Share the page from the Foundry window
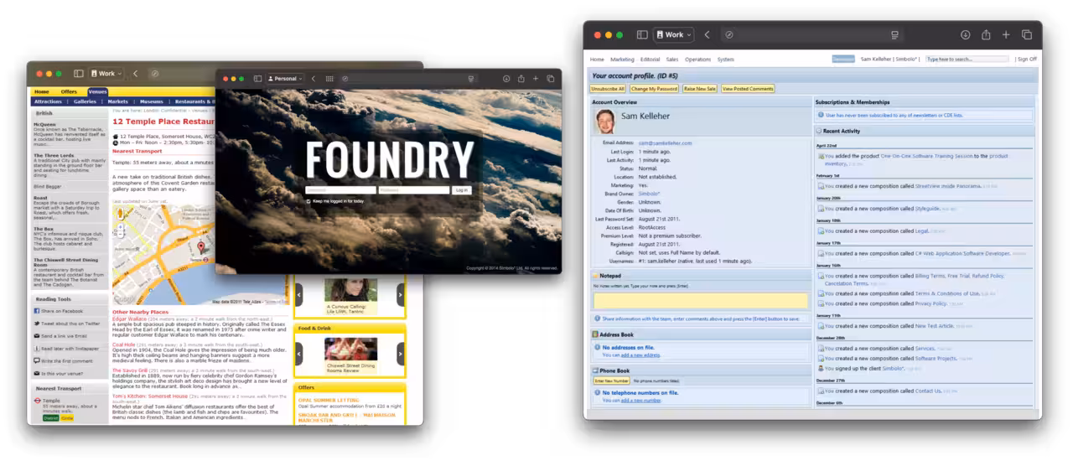1073x461 pixels. (521, 79)
